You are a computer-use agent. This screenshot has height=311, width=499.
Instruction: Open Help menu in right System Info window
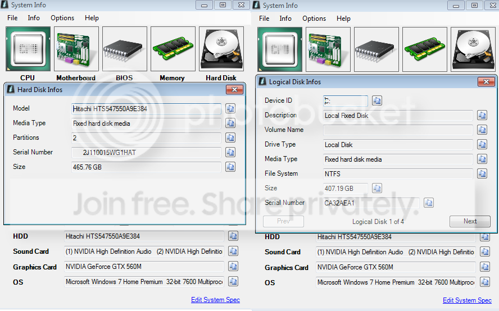343,19
